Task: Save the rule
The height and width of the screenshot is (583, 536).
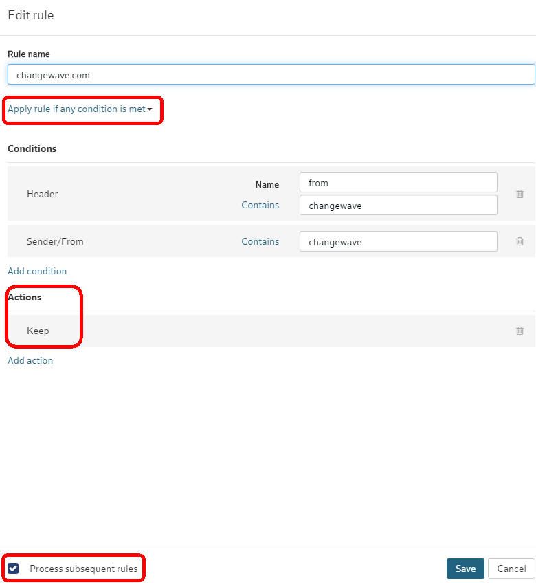Action: 465,569
